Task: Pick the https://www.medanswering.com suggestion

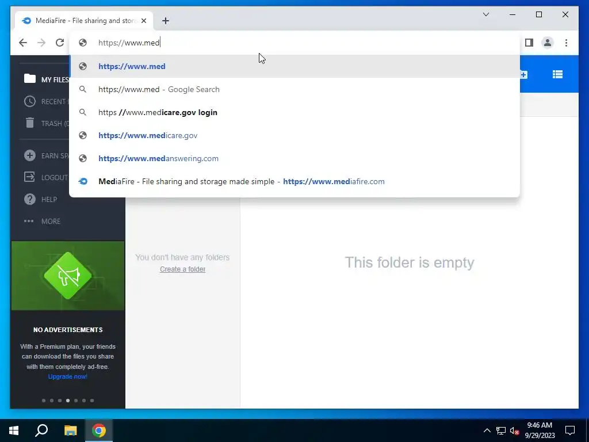Action: pyautogui.click(x=294, y=158)
